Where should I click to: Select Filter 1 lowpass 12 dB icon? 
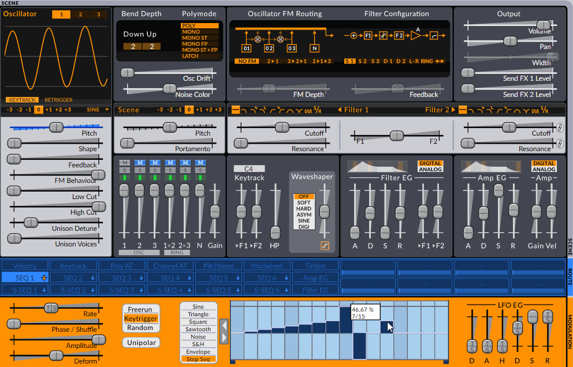tap(244, 110)
